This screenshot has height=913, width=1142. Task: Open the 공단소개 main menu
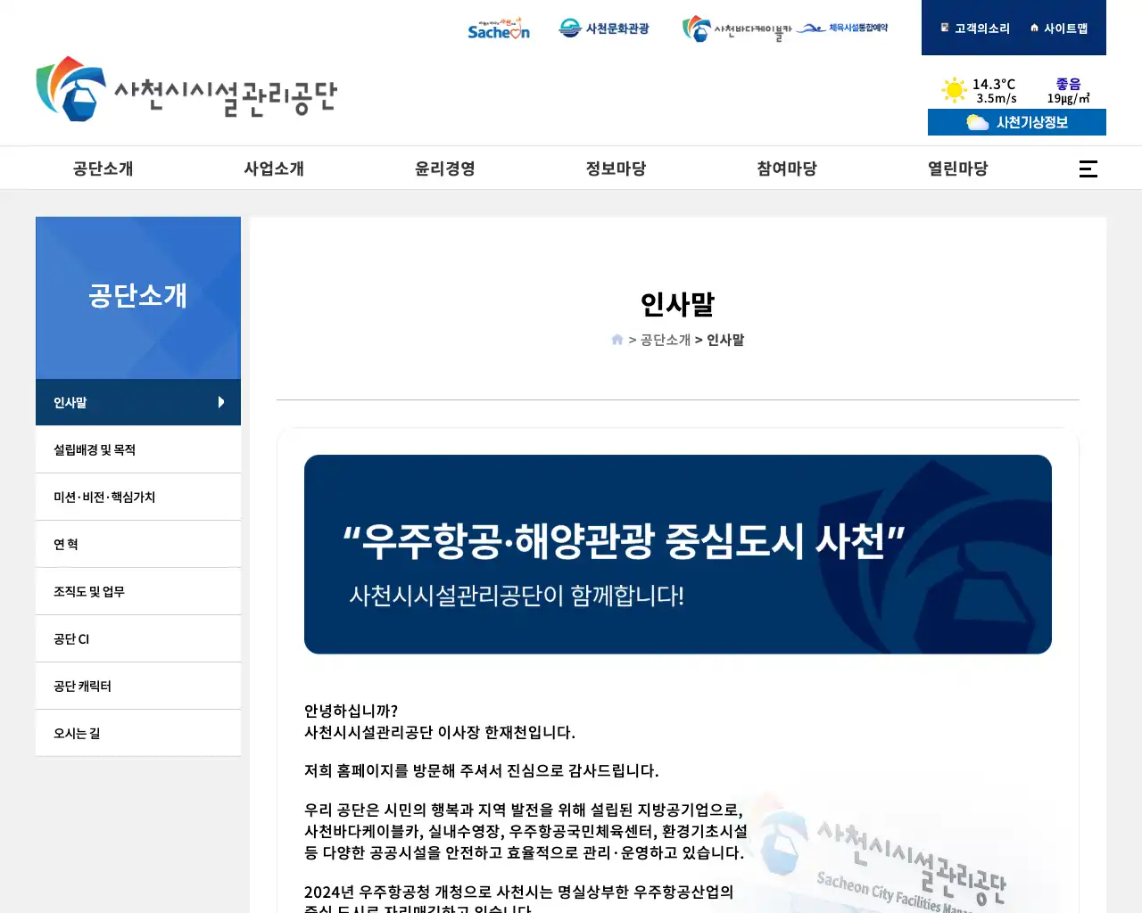103,169
